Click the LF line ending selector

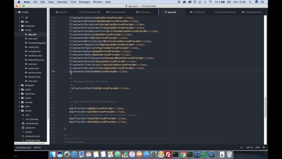click(x=241, y=148)
